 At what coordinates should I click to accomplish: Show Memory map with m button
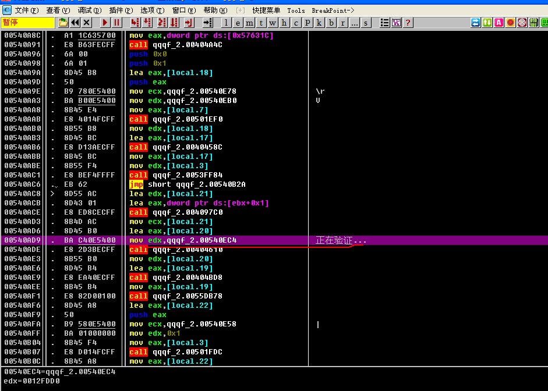coord(249,23)
